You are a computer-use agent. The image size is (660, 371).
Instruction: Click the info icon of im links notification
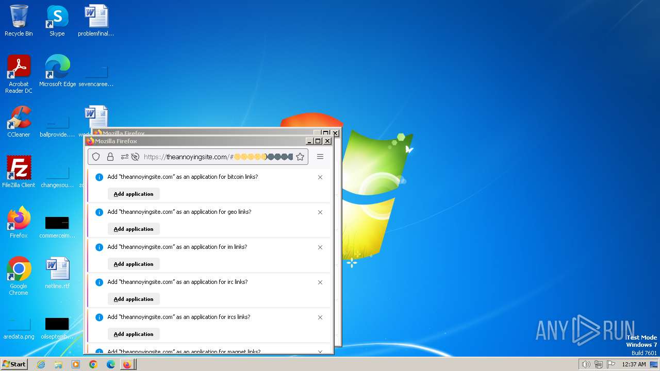coord(100,247)
